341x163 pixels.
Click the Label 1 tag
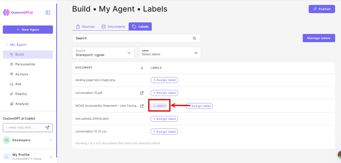pos(159,106)
